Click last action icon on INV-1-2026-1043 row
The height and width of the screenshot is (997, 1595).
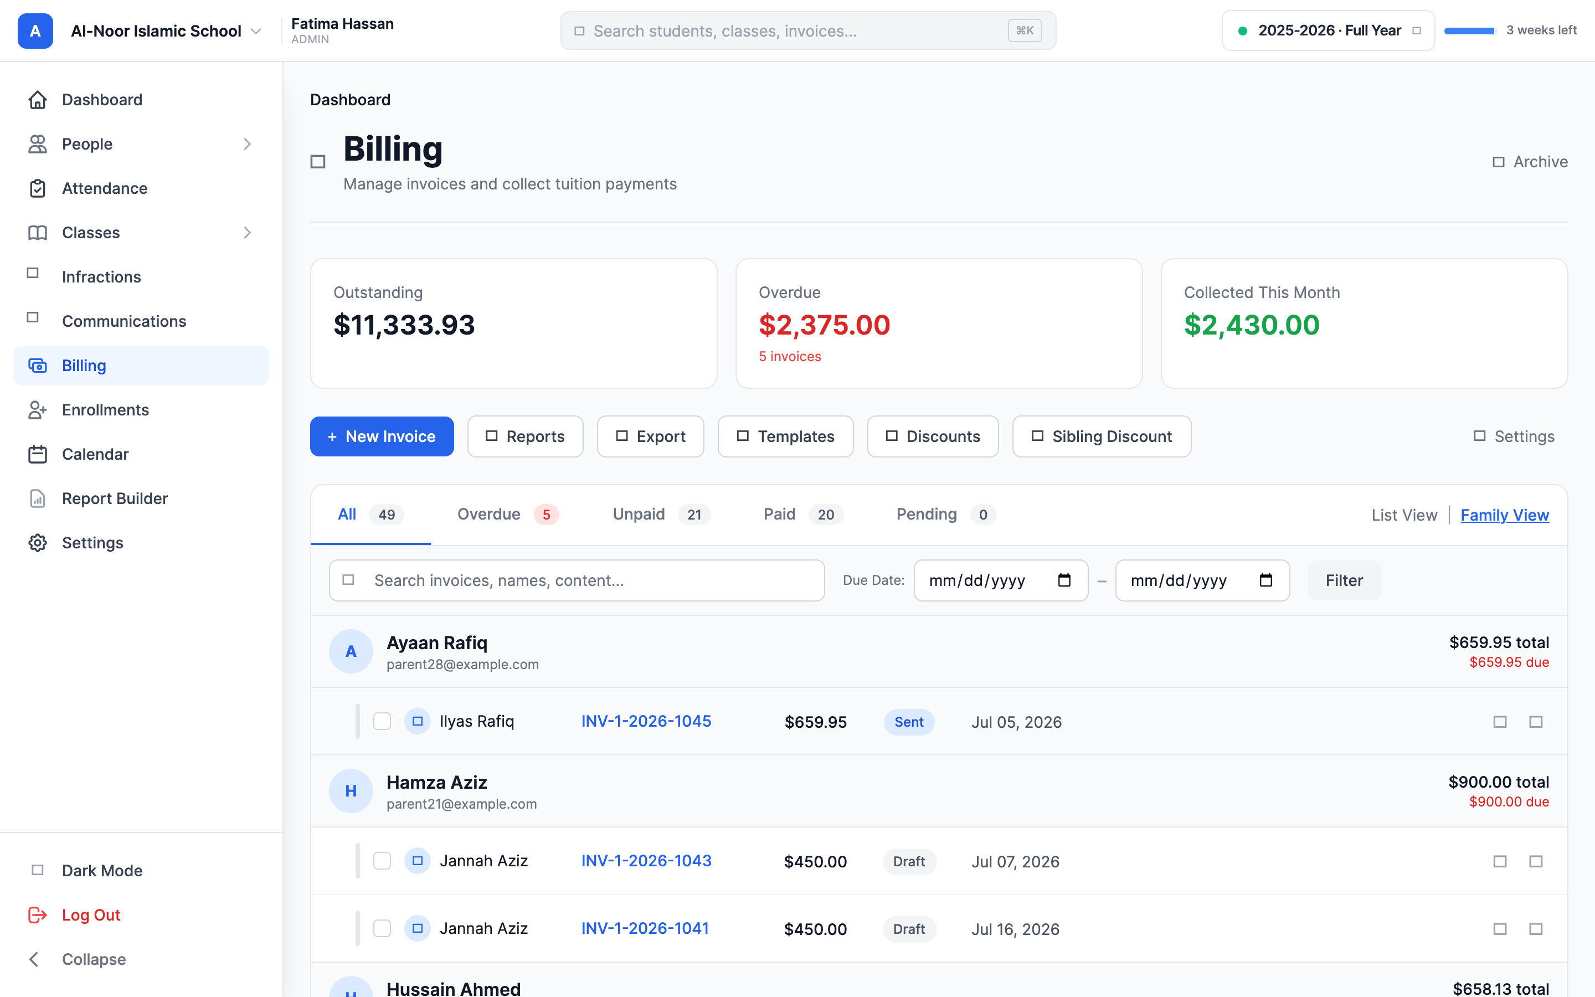[1536, 861]
